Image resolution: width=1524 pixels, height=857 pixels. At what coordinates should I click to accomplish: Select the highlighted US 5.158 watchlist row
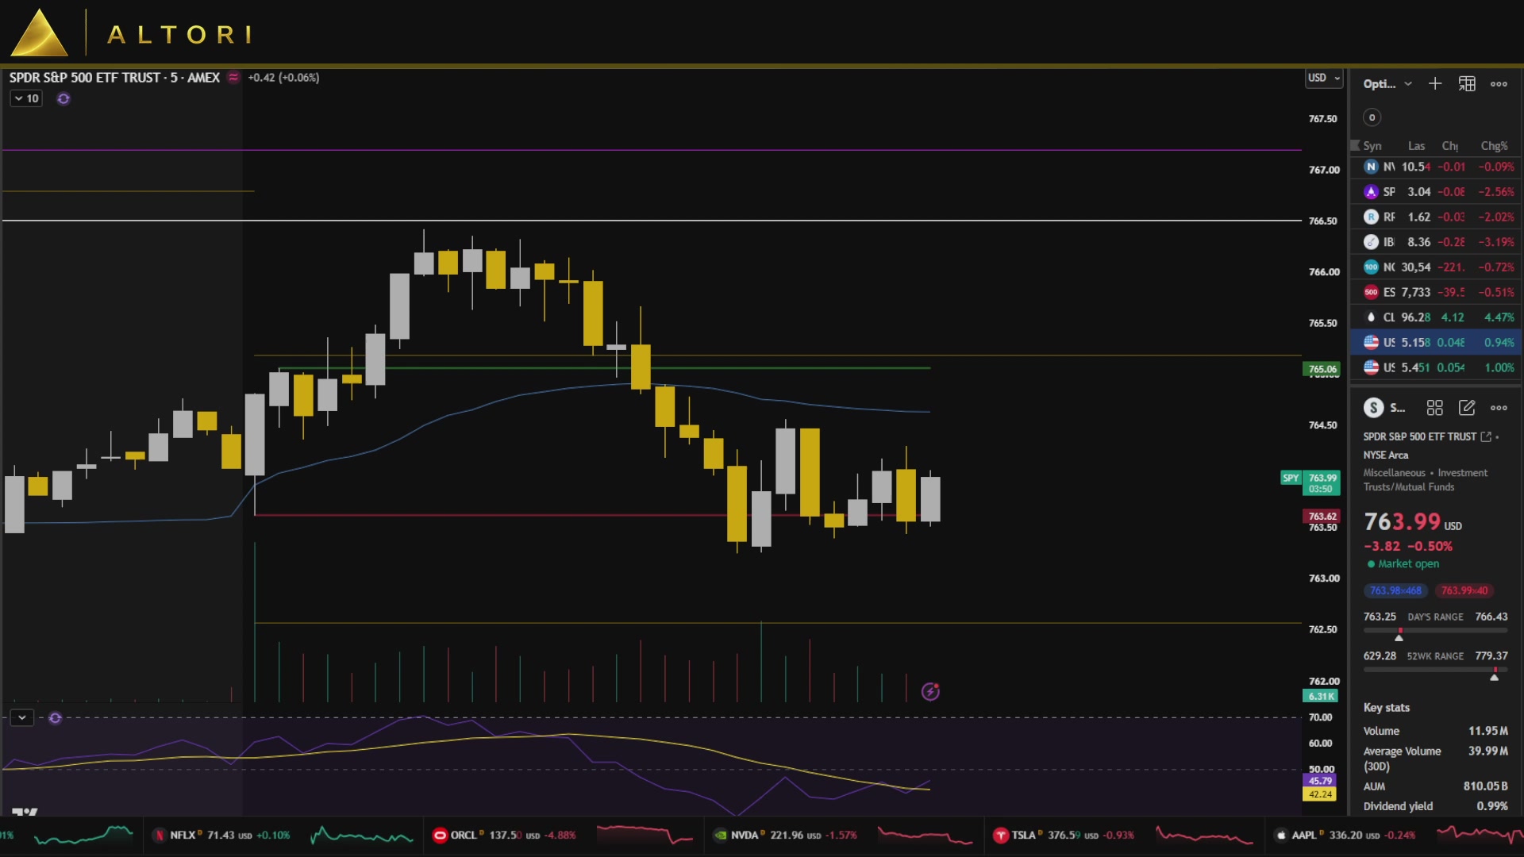[x=1436, y=343]
